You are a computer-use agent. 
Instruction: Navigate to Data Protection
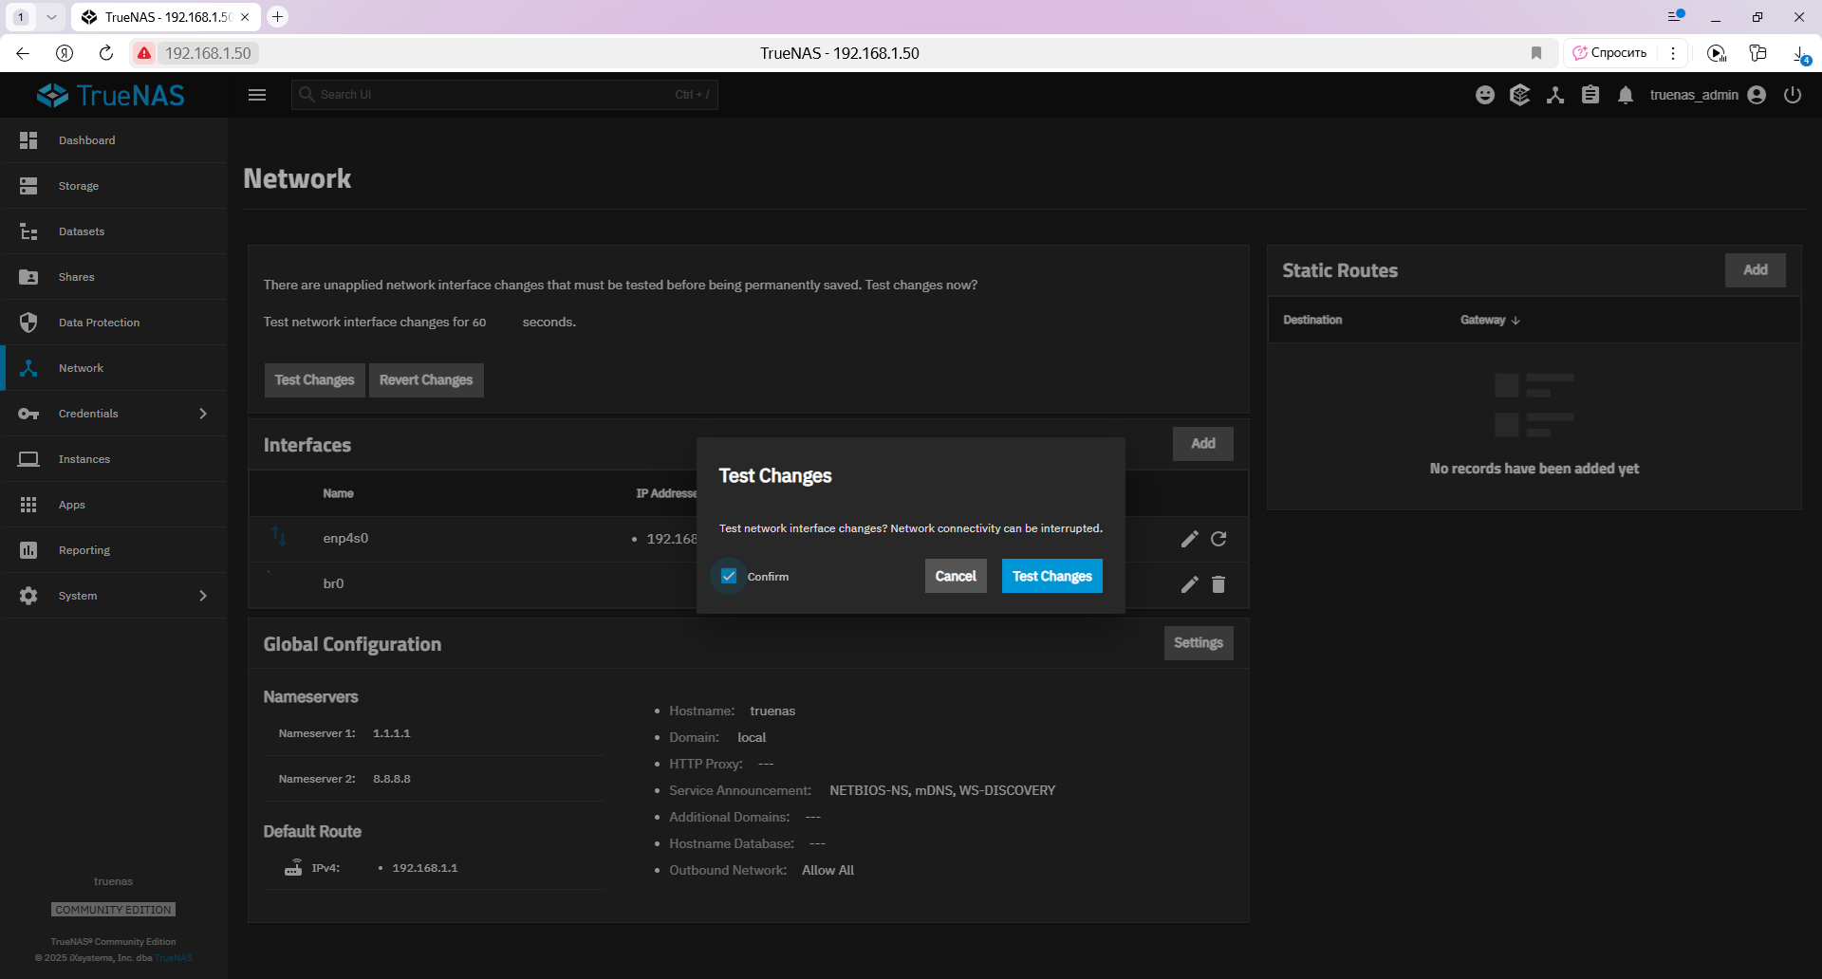click(x=114, y=323)
